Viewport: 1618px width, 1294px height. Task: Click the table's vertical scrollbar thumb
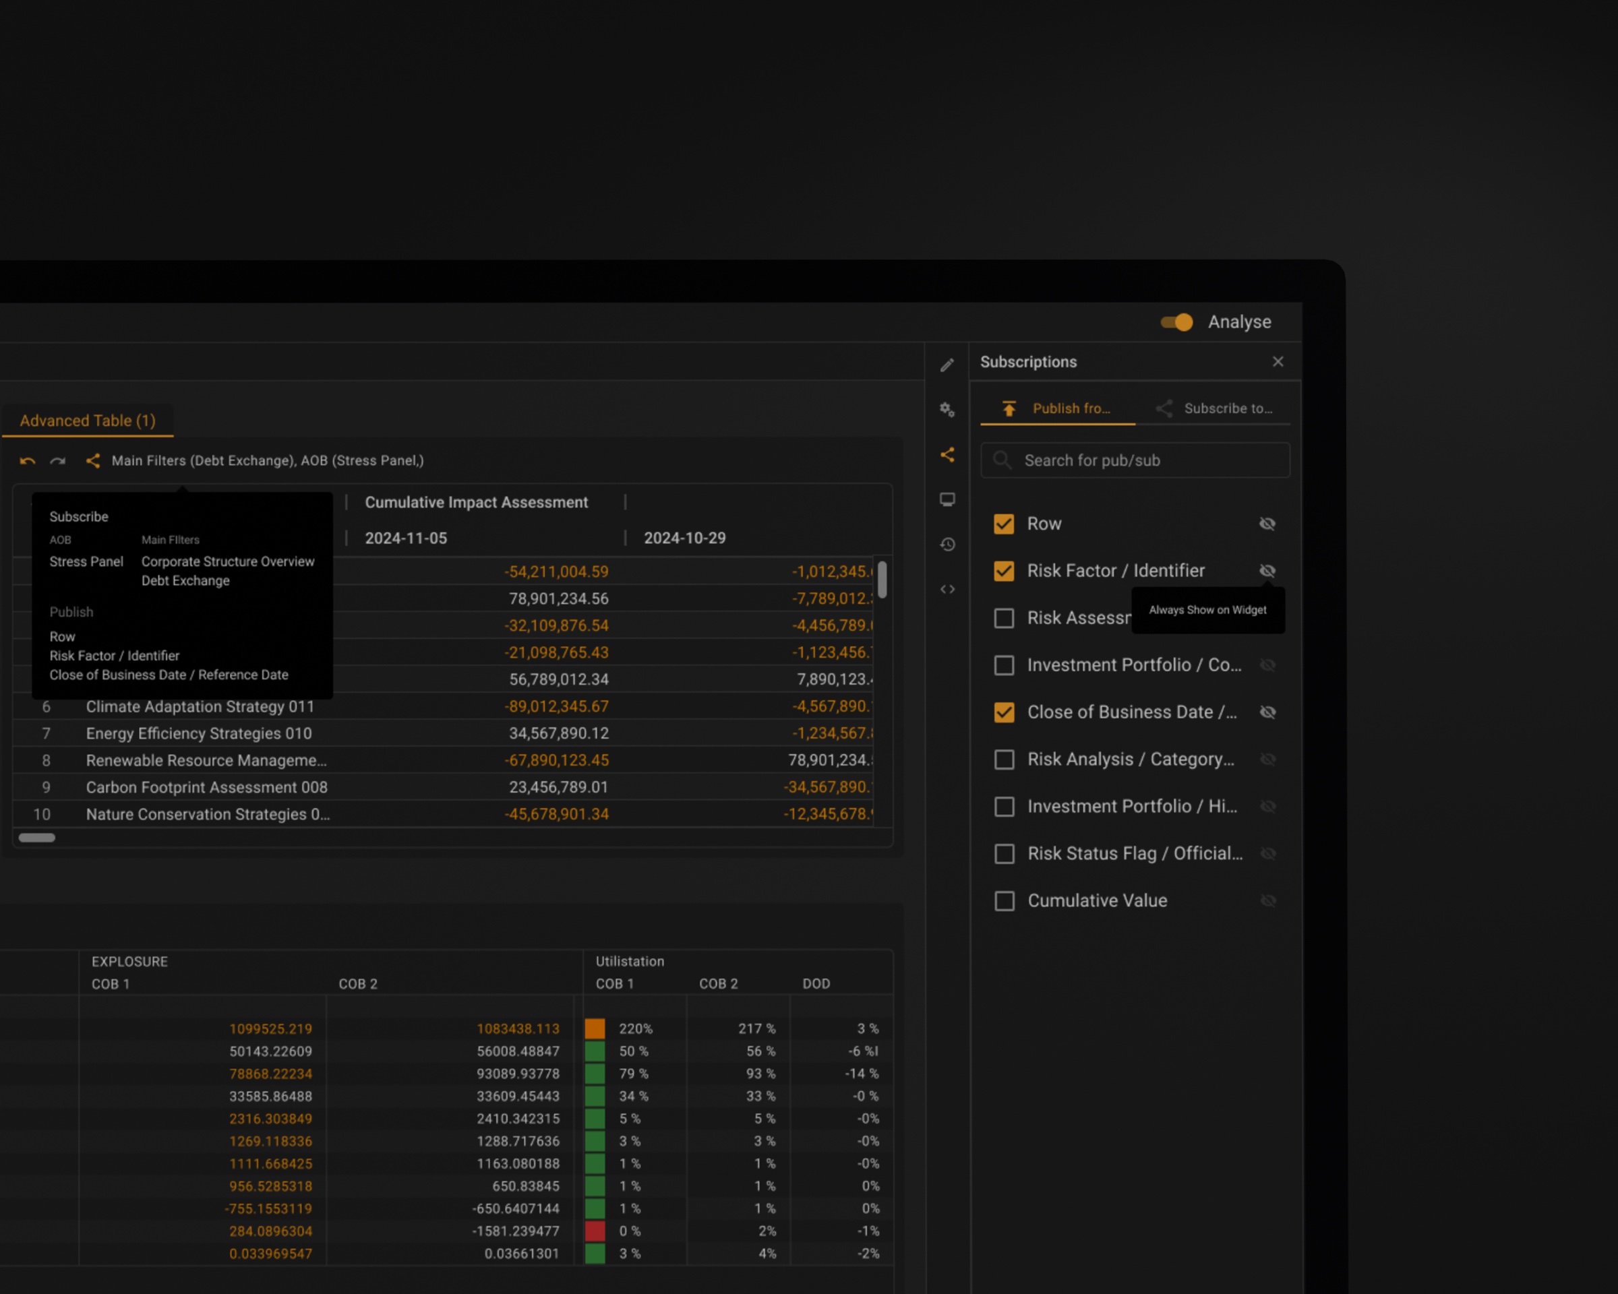(x=882, y=579)
